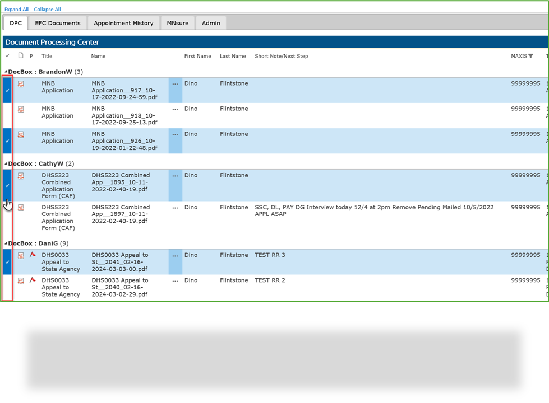Switch to the EFC Documents tab
549x403 pixels.
pyautogui.click(x=58, y=23)
